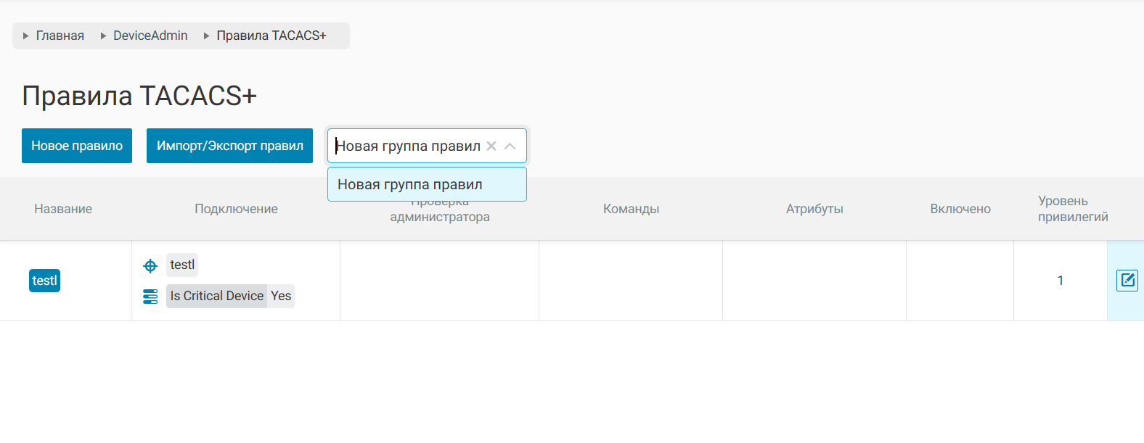Click the 'Название' column header
Viewport: 1144px width, 443px height.
pos(63,209)
